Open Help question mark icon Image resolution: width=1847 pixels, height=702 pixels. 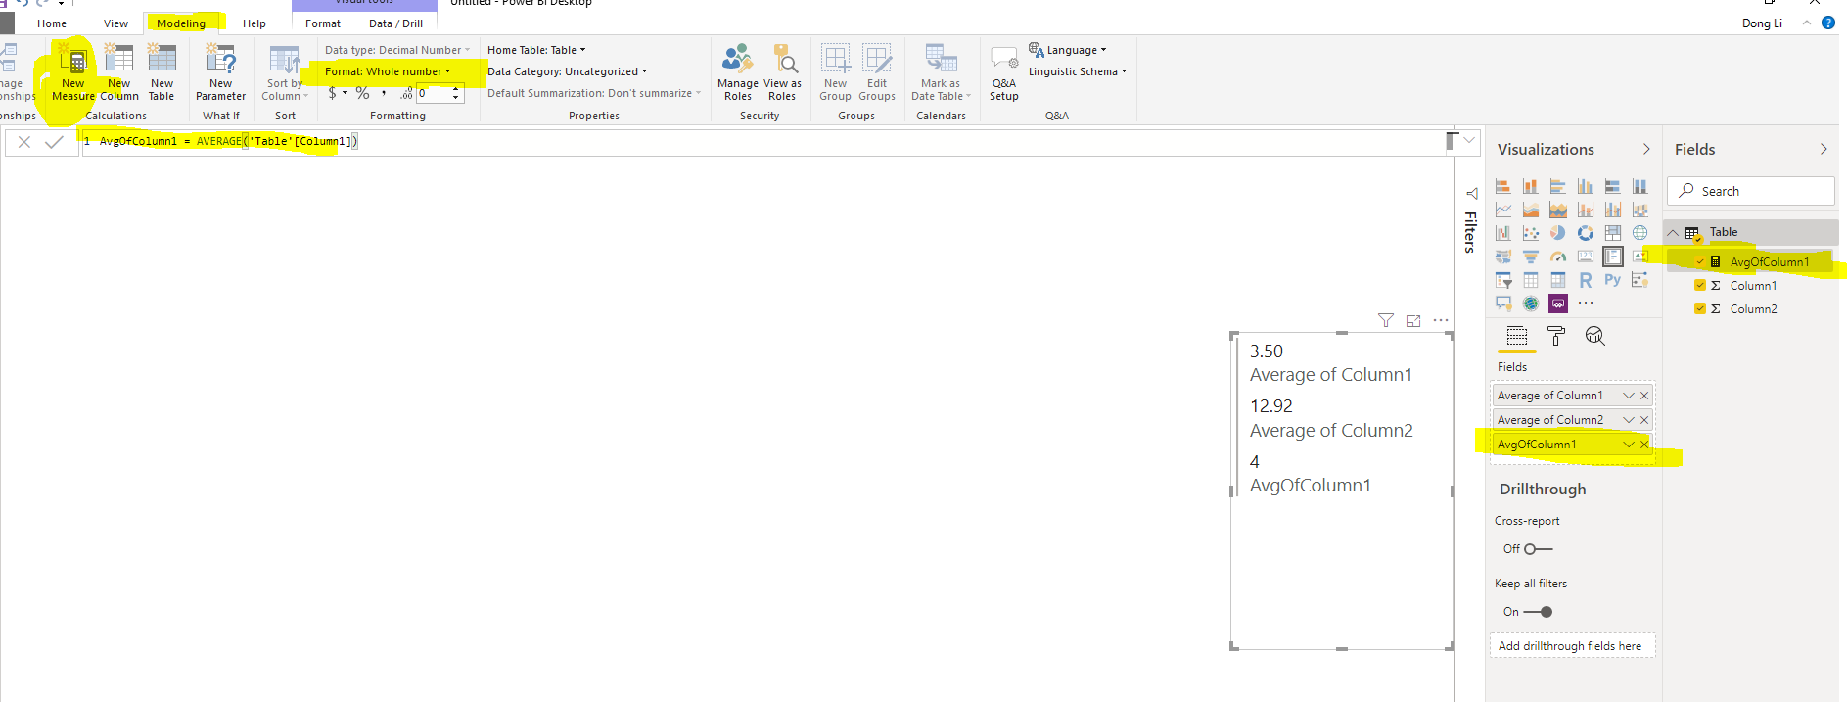pyautogui.click(x=1828, y=23)
